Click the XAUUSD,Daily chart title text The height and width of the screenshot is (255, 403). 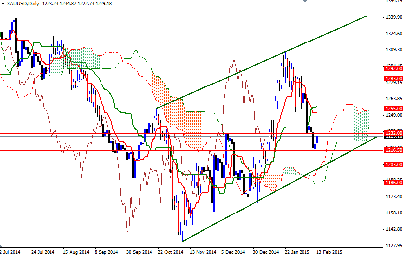pyautogui.click(x=23, y=4)
